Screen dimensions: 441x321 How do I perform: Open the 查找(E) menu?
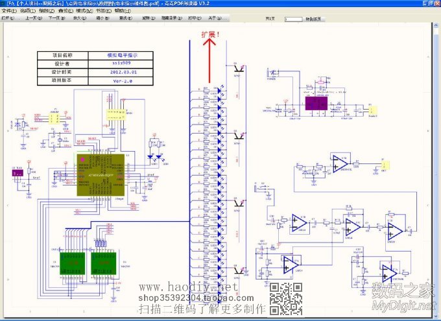66,12
